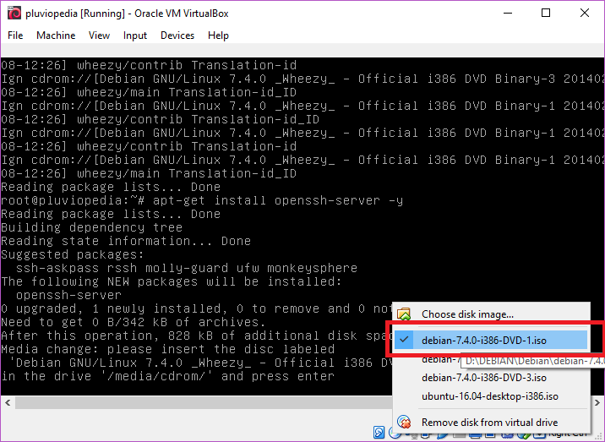Screen dimensions: 605x442
Task: Select Choose disk image... entry
Action: click(491, 314)
